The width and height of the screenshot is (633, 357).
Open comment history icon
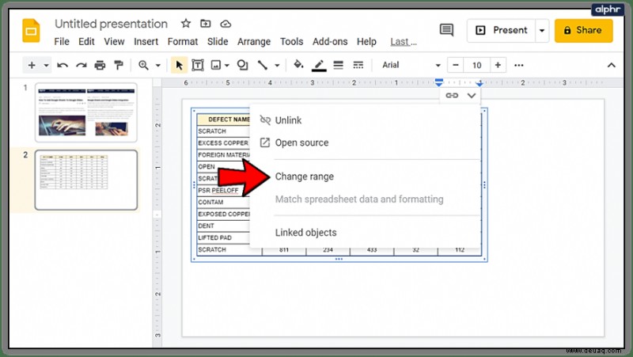(446, 30)
